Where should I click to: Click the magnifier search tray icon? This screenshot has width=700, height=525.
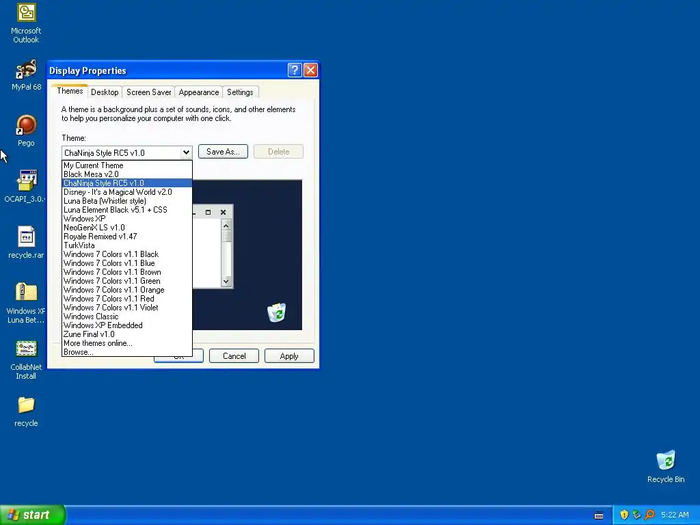click(649, 515)
